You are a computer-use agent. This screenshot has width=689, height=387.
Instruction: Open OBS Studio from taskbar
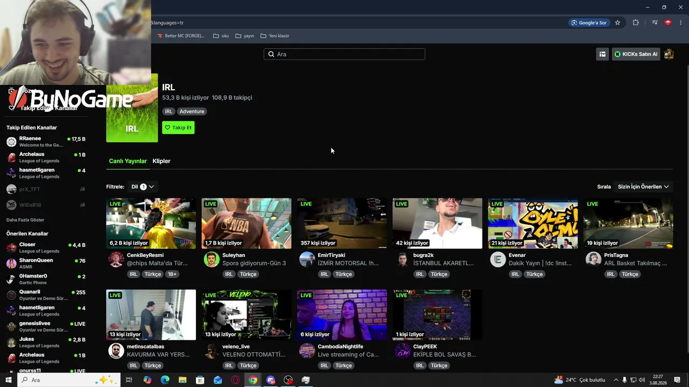coord(289,380)
